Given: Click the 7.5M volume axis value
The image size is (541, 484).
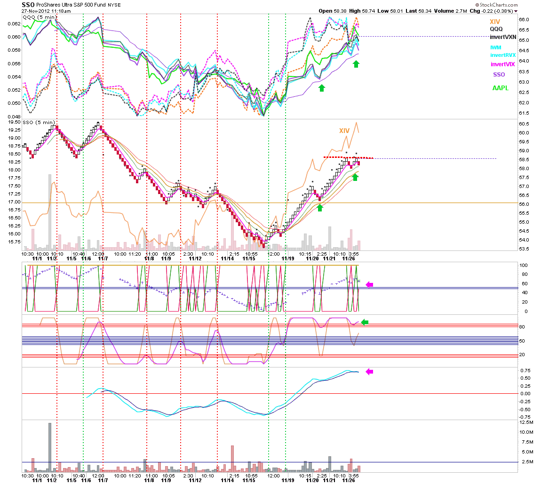Looking at the screenshot, I should click(x=527, y=442).
